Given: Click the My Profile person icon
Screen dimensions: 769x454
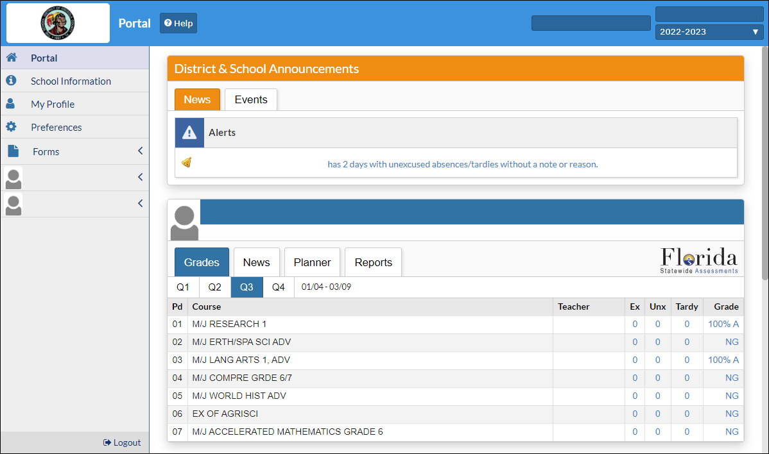Looking at the screenshot, I should pos(11,104).
